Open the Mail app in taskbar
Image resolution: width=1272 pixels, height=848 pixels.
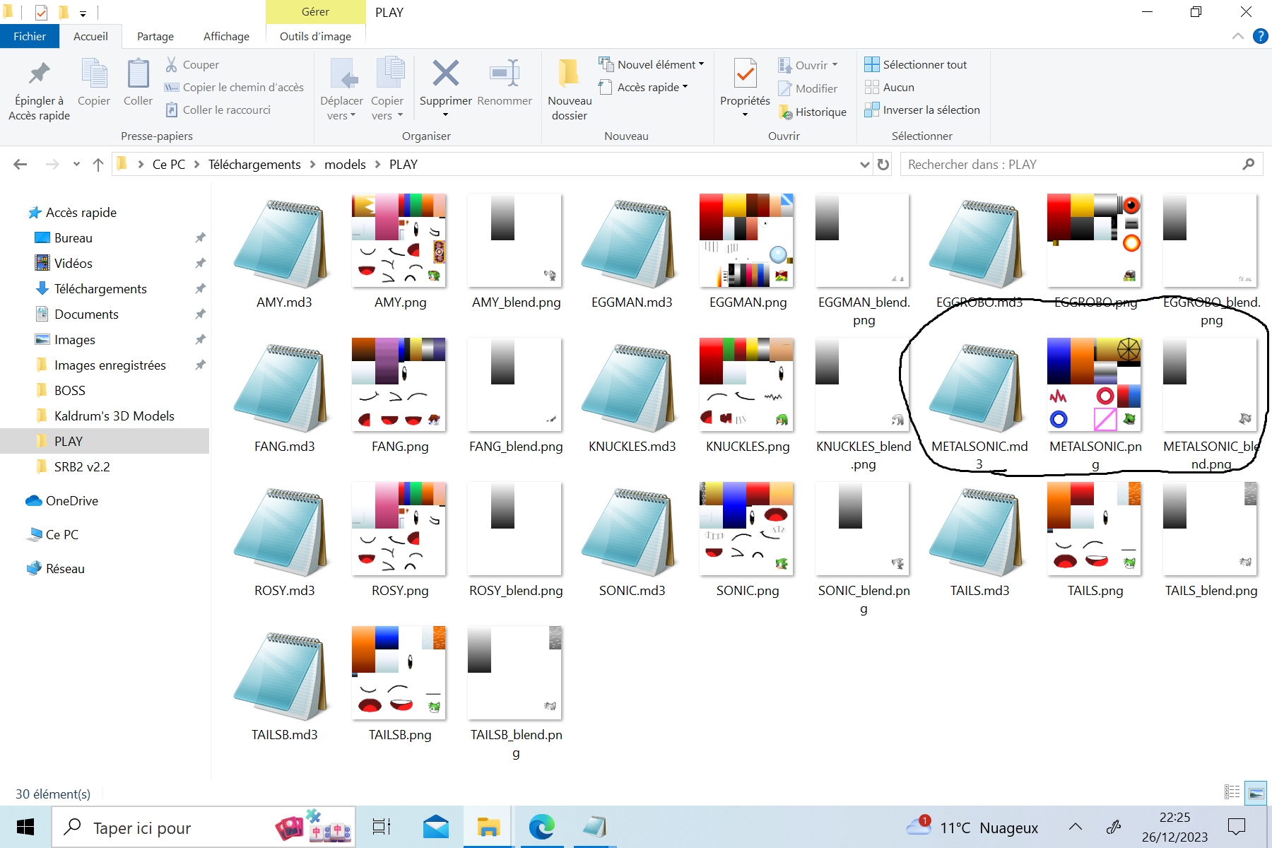pyautogui.click(x=436, y=827)
